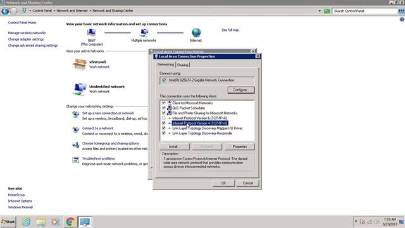Click the back navigation arrow
The height and width of the screenshot is (228, 405).
tap(5, 11)
